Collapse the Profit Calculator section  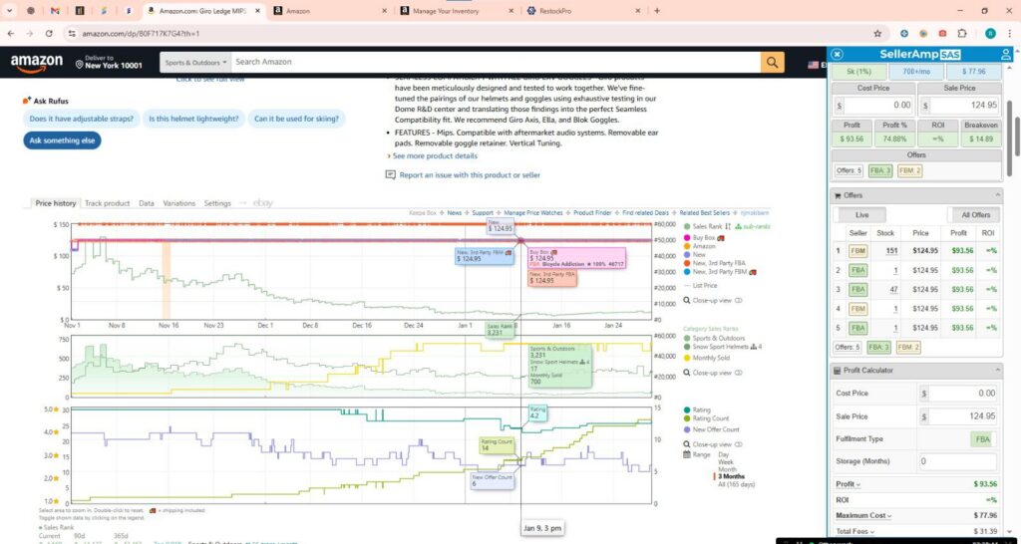tap(999, 371)
